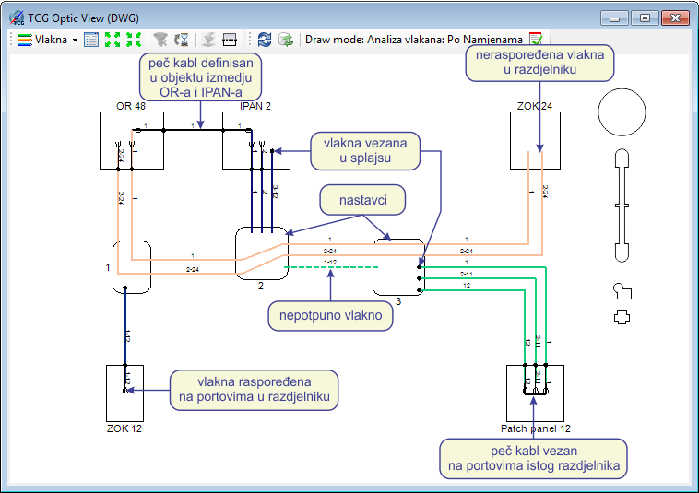Select splice closure number 2

coord(262,253)
